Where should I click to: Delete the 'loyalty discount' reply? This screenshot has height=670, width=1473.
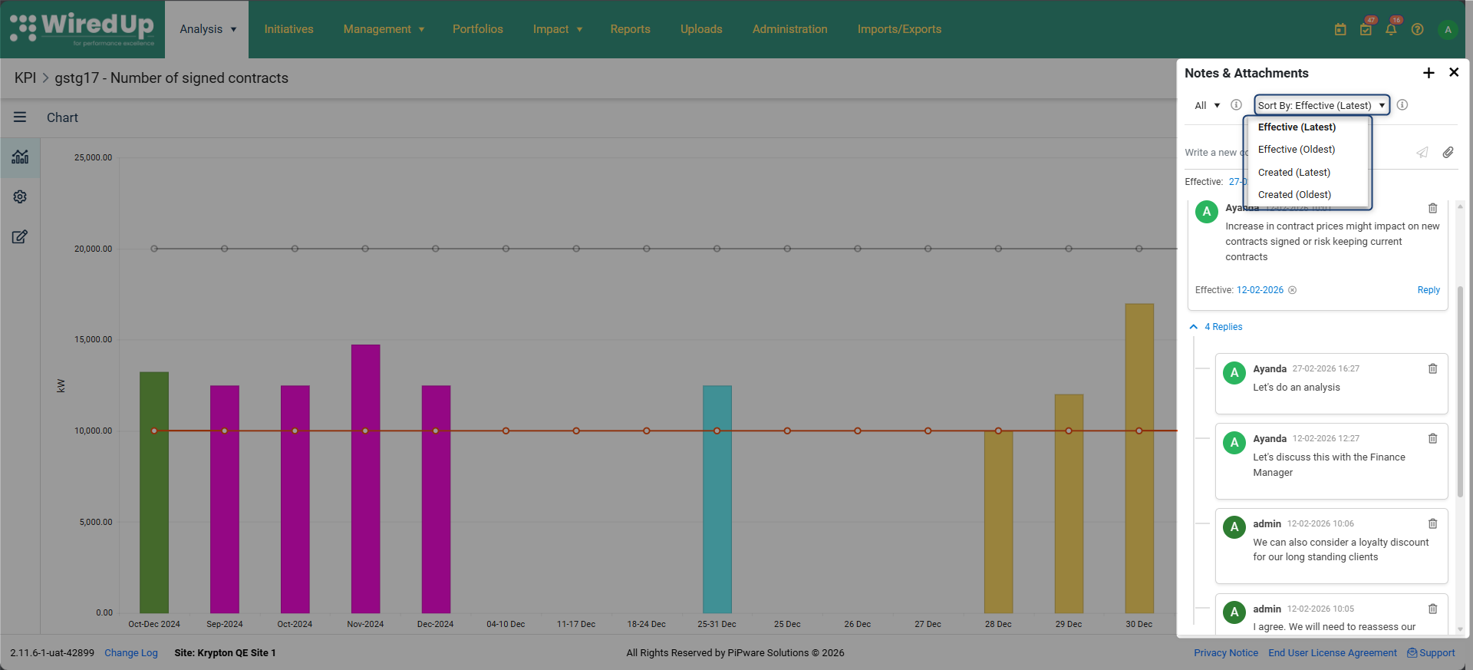pyautogui.click(x=1432, y=523)
